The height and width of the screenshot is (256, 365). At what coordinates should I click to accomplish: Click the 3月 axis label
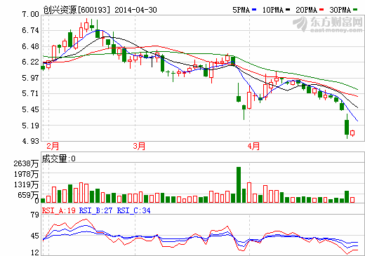pos(139,146)
